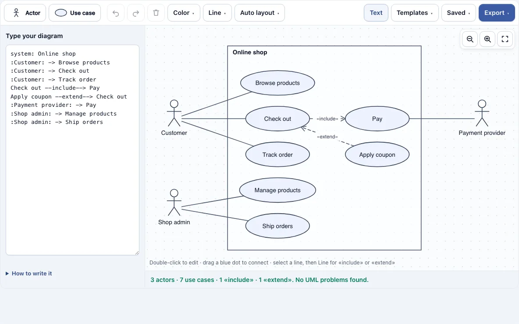Zoom out of the diagram canvas
This screenshot has height=324, width=519.
[469, 39]
